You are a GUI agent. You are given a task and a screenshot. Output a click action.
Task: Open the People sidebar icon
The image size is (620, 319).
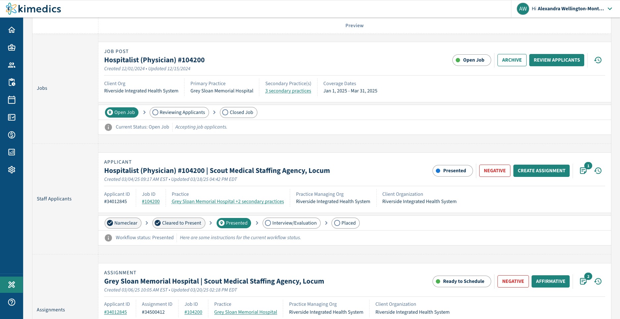click(12, 65)
